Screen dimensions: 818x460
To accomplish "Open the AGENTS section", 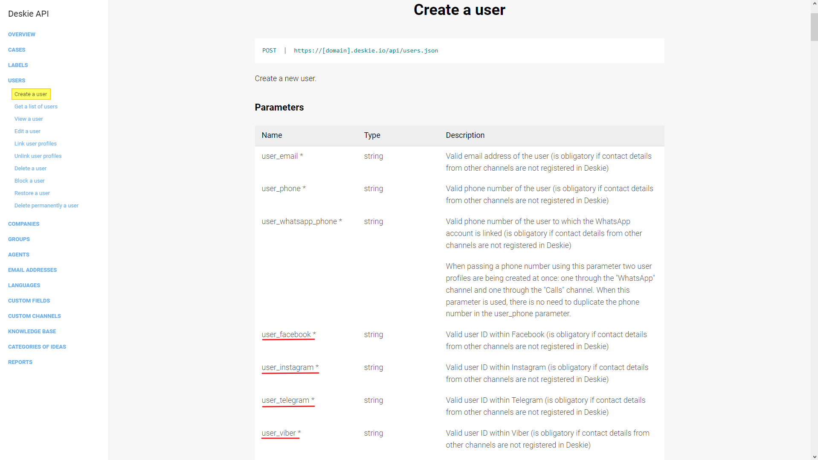I will click(x=19, y=255).
